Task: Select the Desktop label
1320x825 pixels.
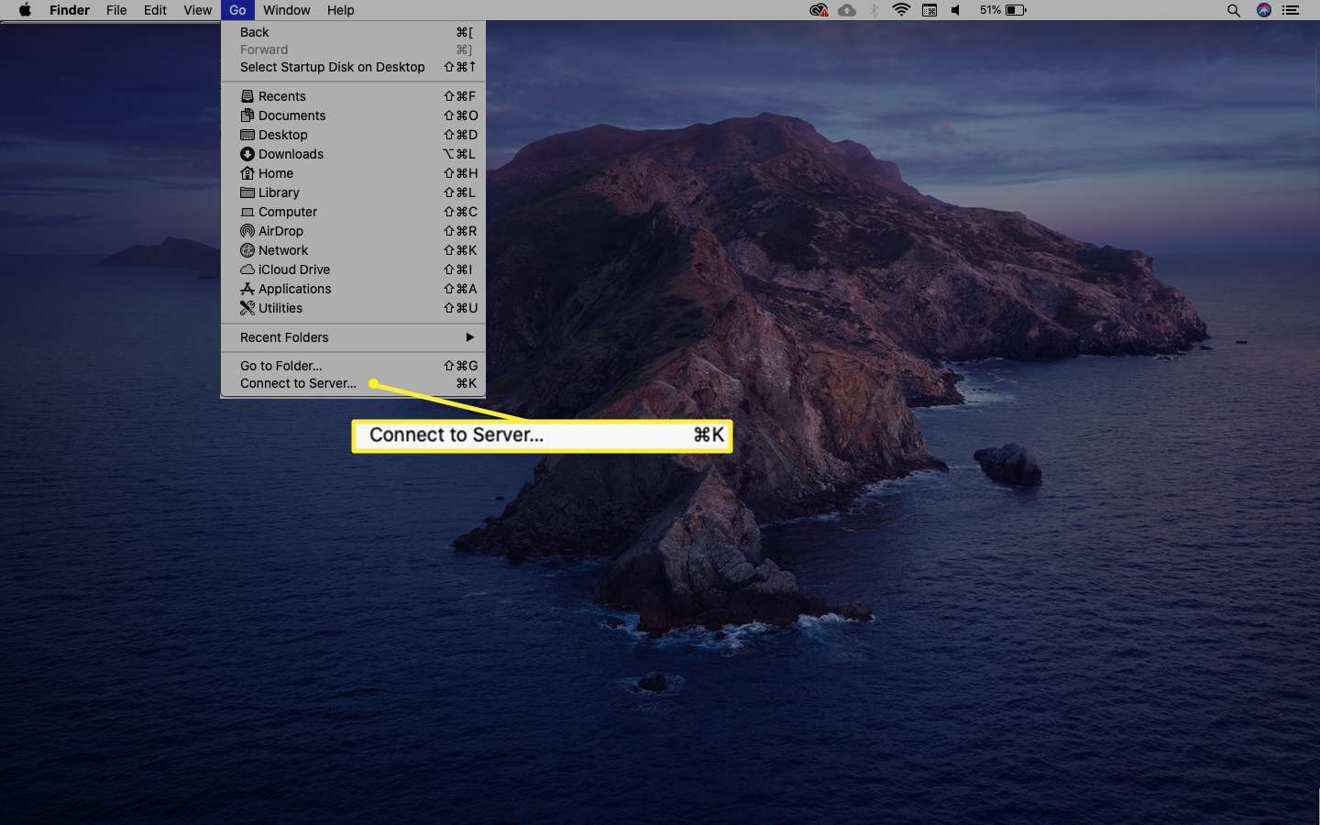Action: pos(282,135)
